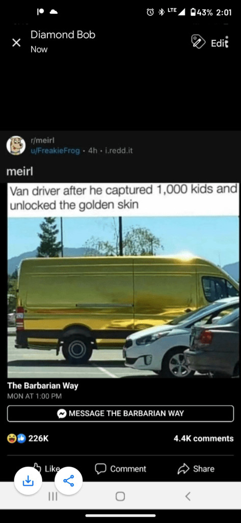Viewport: 241px width, 523px height.
Task: Tap the blue share icon button
Action: click(x=69, y=481)
